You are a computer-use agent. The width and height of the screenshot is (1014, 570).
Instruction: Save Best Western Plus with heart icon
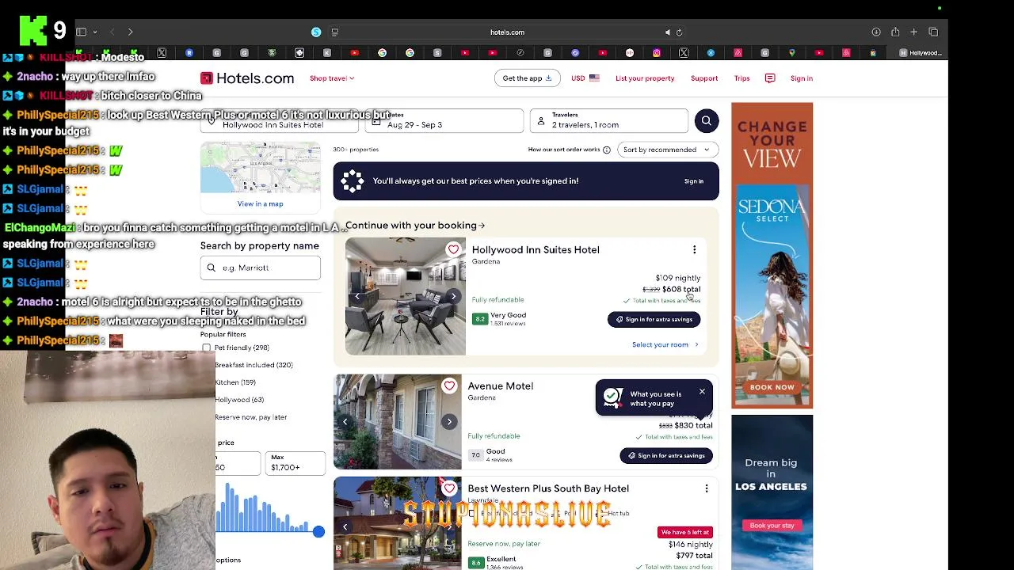449,488
